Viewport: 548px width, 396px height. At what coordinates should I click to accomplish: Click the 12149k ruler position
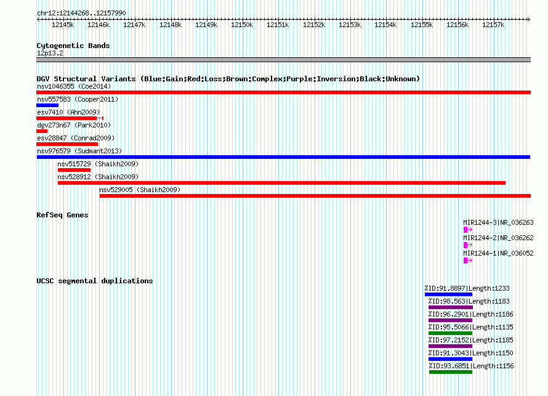[206, 25]
